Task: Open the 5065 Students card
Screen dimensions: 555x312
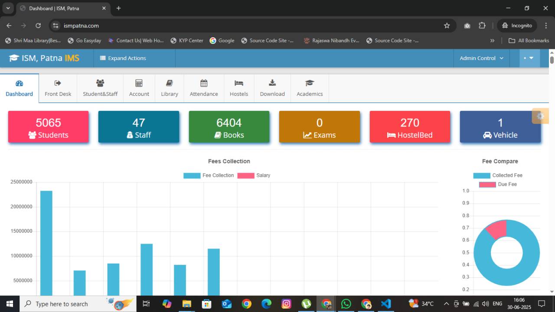Action: 48,127
